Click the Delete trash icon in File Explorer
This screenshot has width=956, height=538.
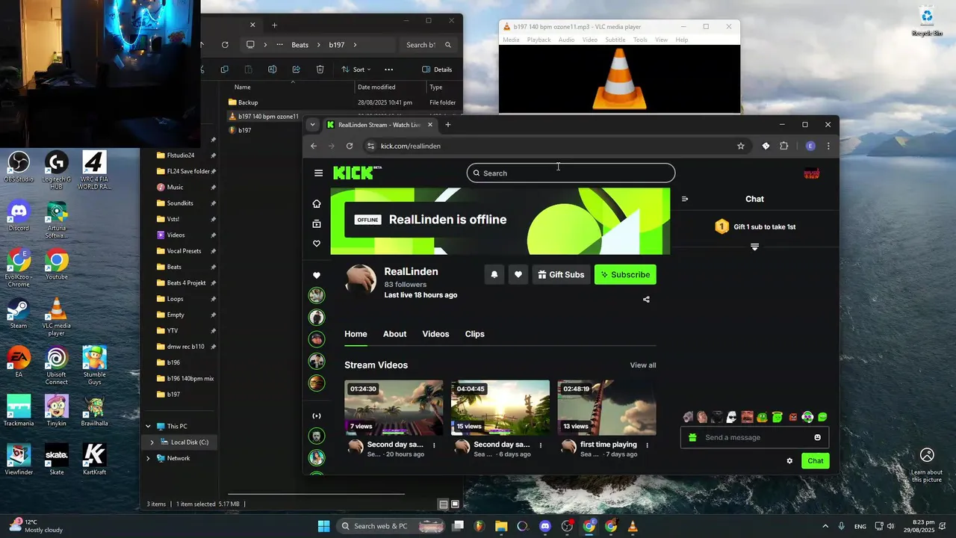click(320, 69)
